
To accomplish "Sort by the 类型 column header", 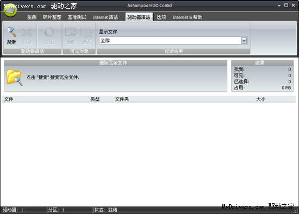I will pyautogui.click(x=95, y=99).
